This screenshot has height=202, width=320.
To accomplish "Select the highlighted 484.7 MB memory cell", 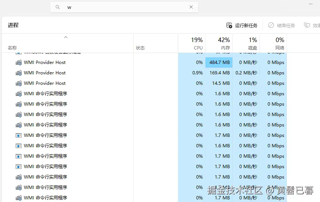I will click(219, 62).
